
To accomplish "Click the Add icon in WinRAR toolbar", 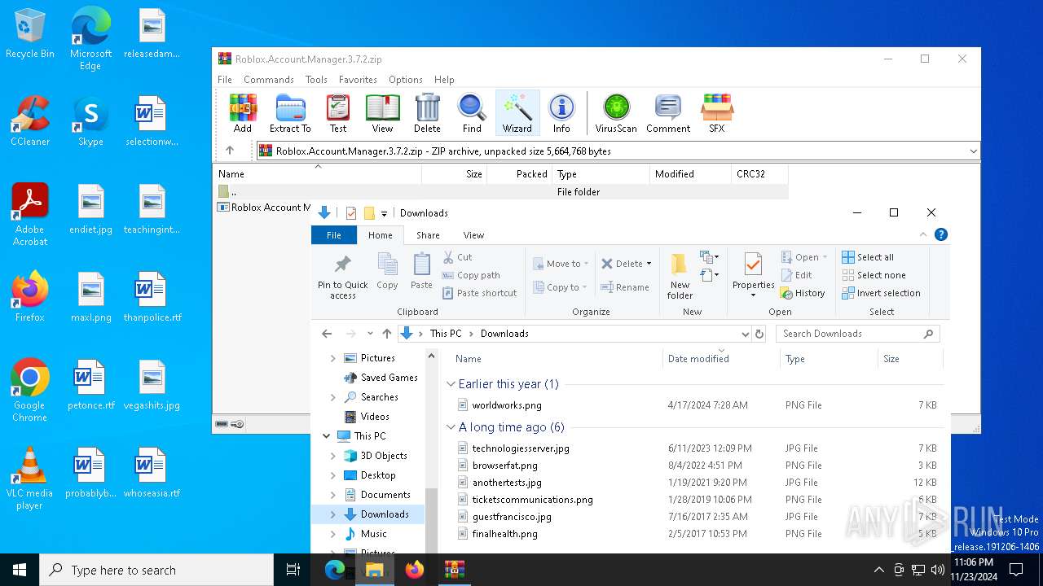I will click(x=243, y=112).
